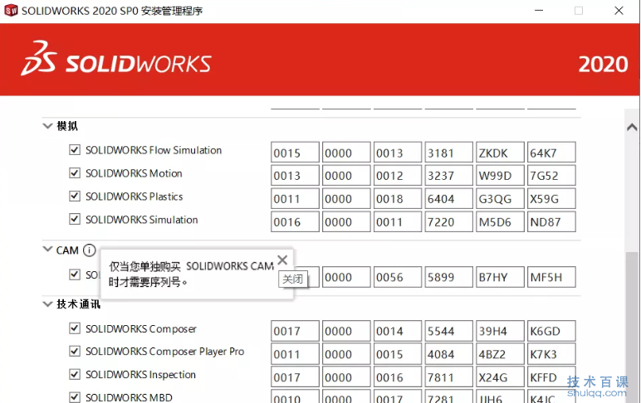The image size is (641, 403).
Task: Click Composer Player Pro field K7K3
Action: (551, 353)
